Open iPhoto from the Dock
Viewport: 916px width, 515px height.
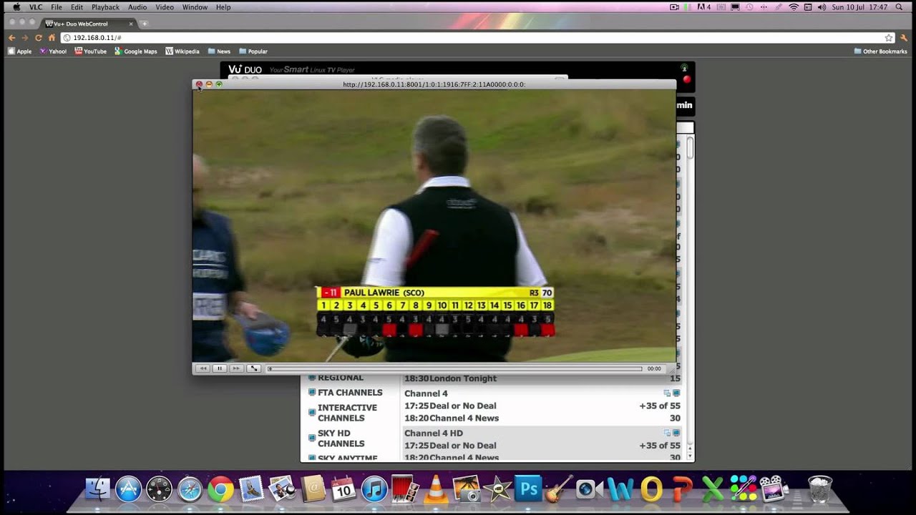pos(466,489)
